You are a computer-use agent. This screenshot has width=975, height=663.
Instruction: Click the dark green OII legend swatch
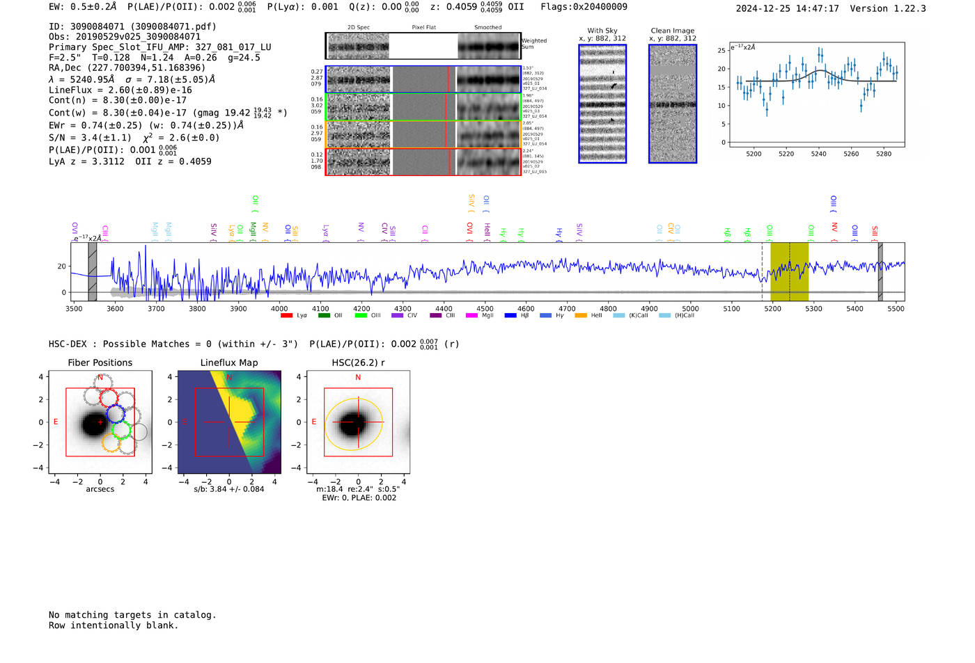[324, 315]
